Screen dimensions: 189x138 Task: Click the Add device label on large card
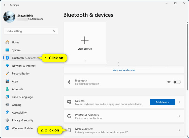pyautogui.click(x=85, y=49)
